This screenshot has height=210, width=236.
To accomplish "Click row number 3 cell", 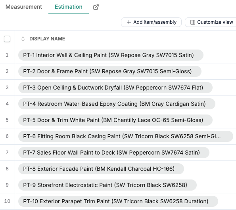I will [x=7, y=88].
